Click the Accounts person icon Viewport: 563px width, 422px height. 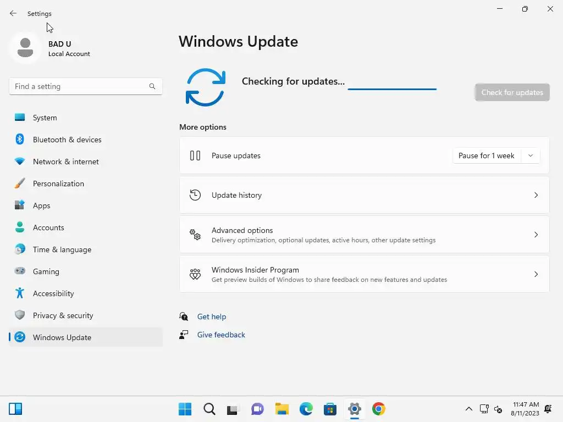20,227
